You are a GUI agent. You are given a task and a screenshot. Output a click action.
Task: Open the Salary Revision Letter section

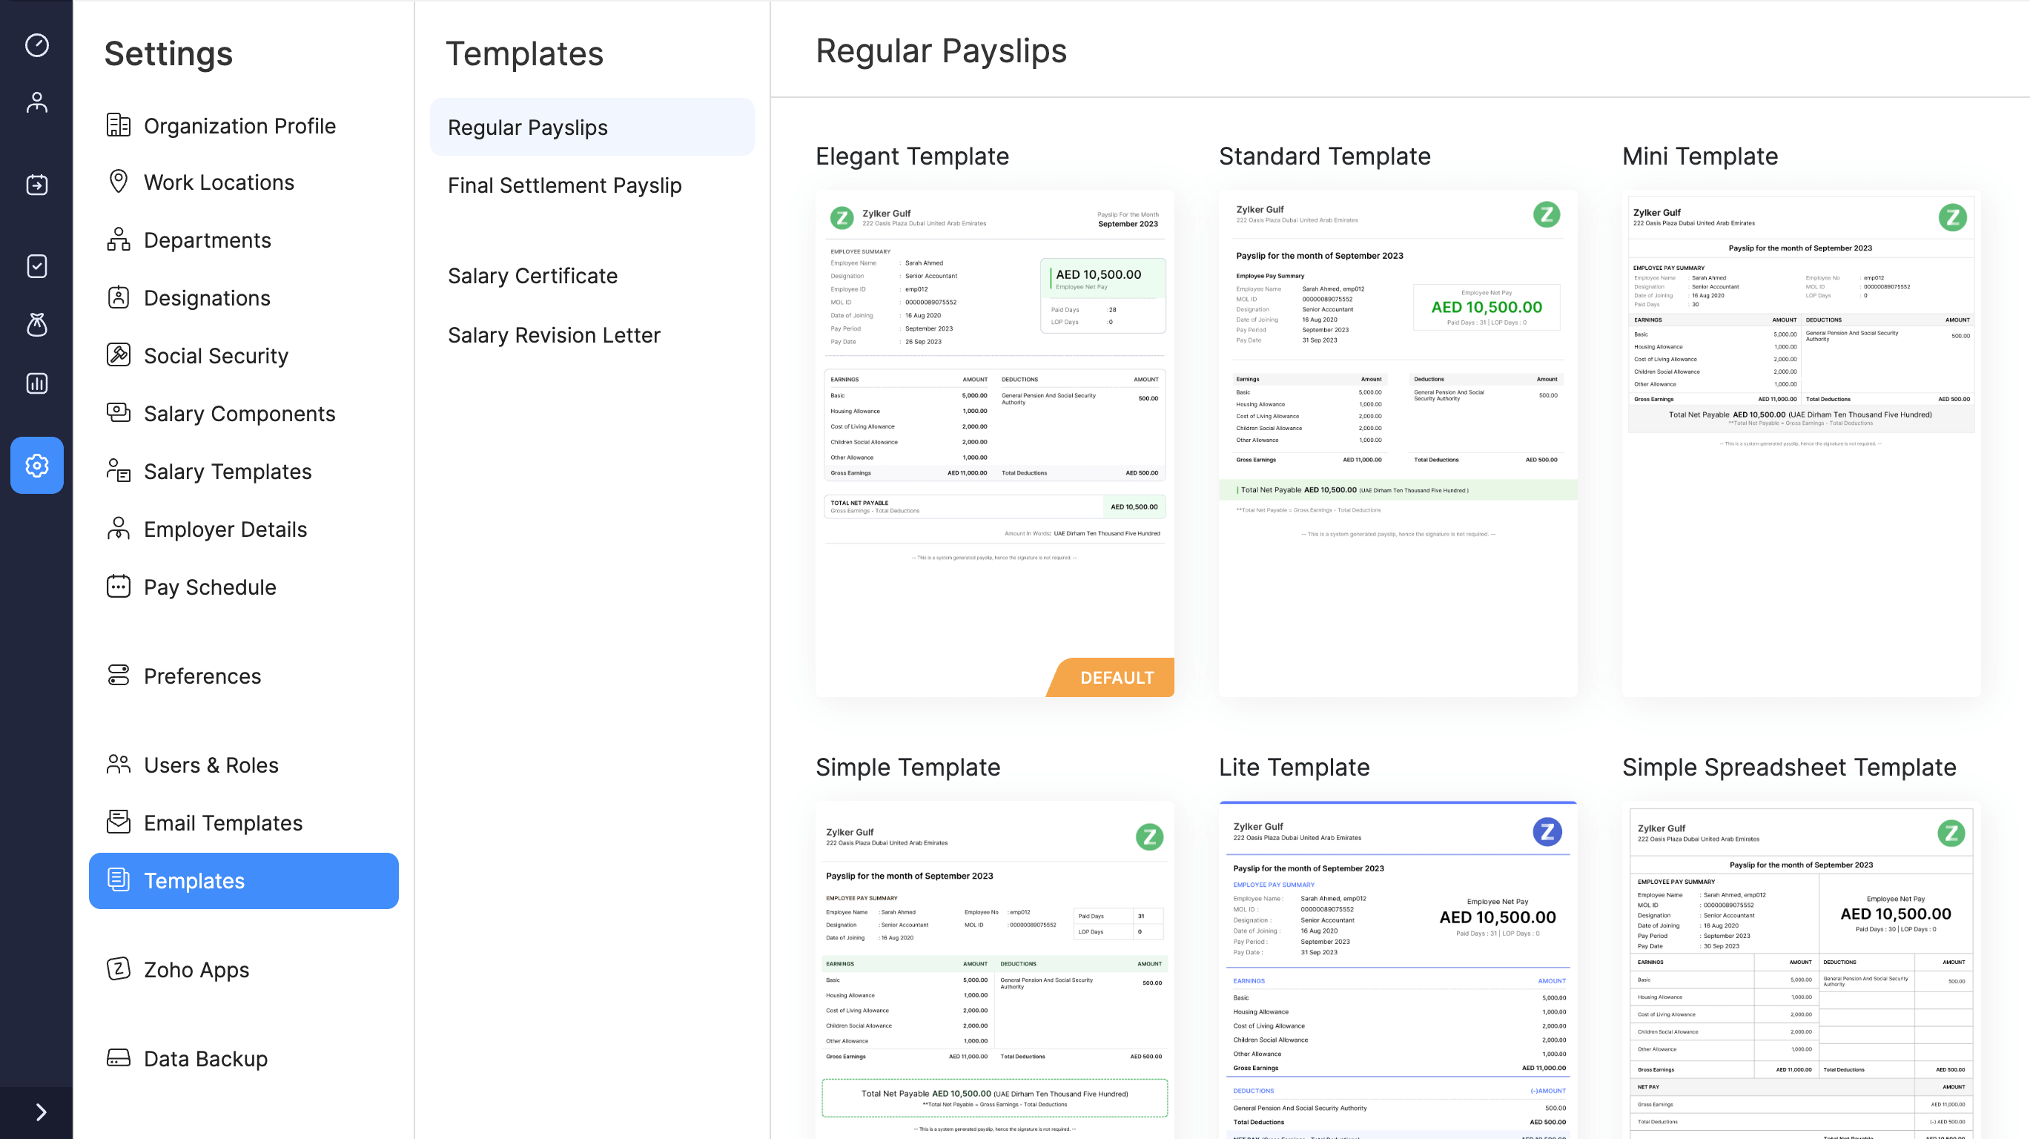tap(554, 334)
